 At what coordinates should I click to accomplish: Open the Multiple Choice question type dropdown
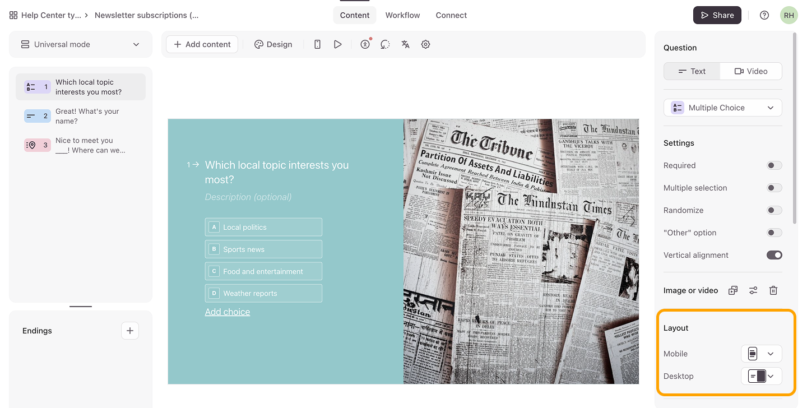[723, 108]
